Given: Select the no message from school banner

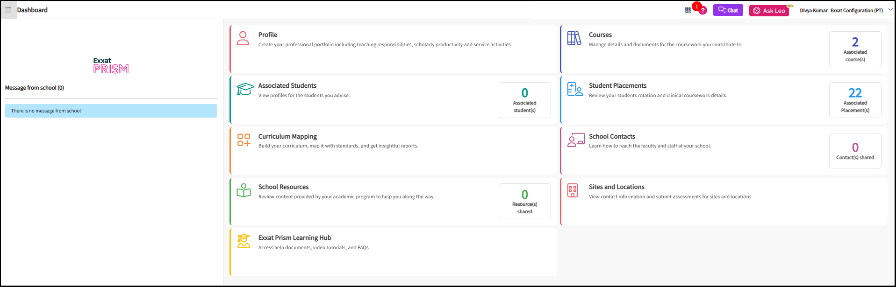Looking at the screenshot, I should click(110, 111).
